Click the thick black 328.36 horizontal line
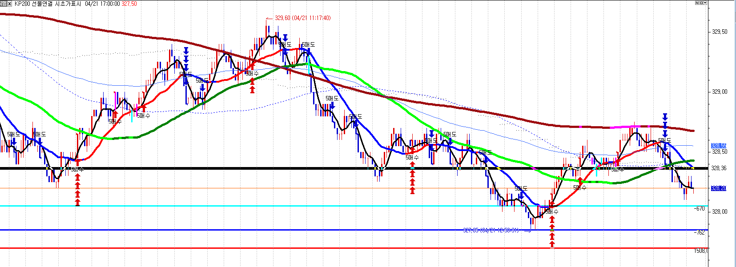 click(311, 168)
